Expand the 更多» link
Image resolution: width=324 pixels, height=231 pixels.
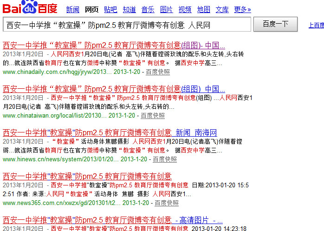[243, 9]
